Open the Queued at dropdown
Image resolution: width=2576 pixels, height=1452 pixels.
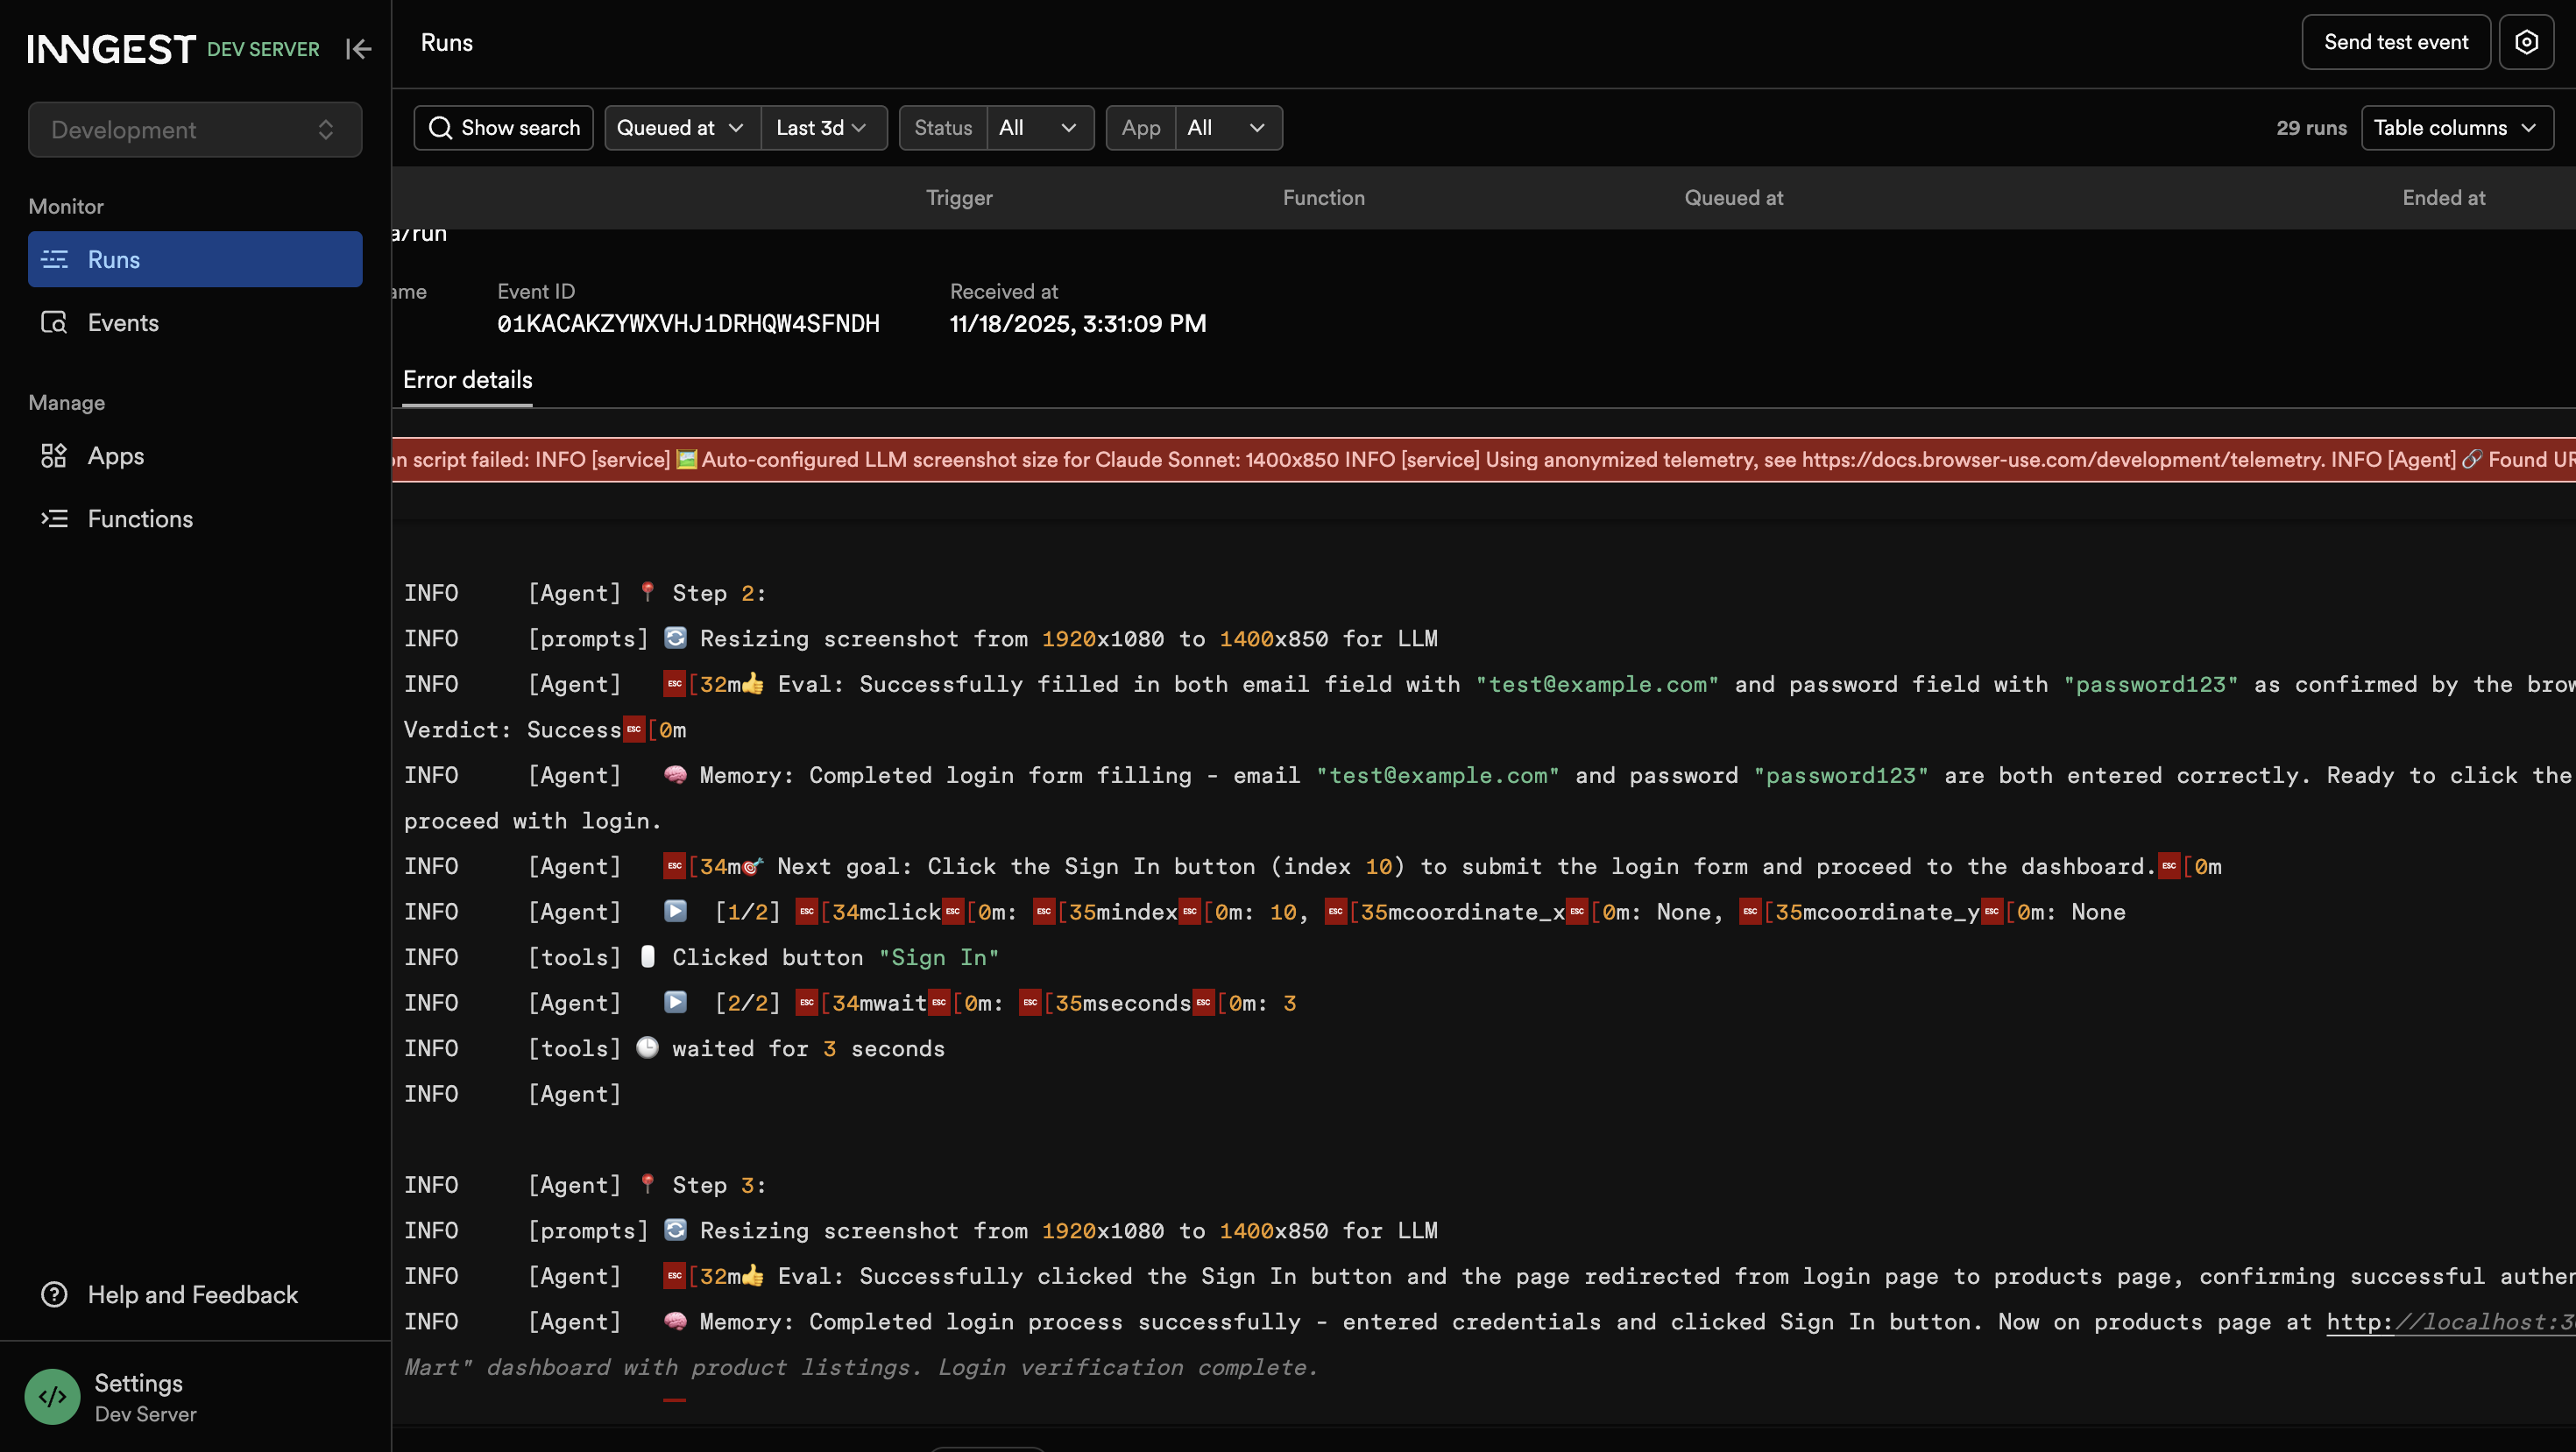(x=682, y=128)
